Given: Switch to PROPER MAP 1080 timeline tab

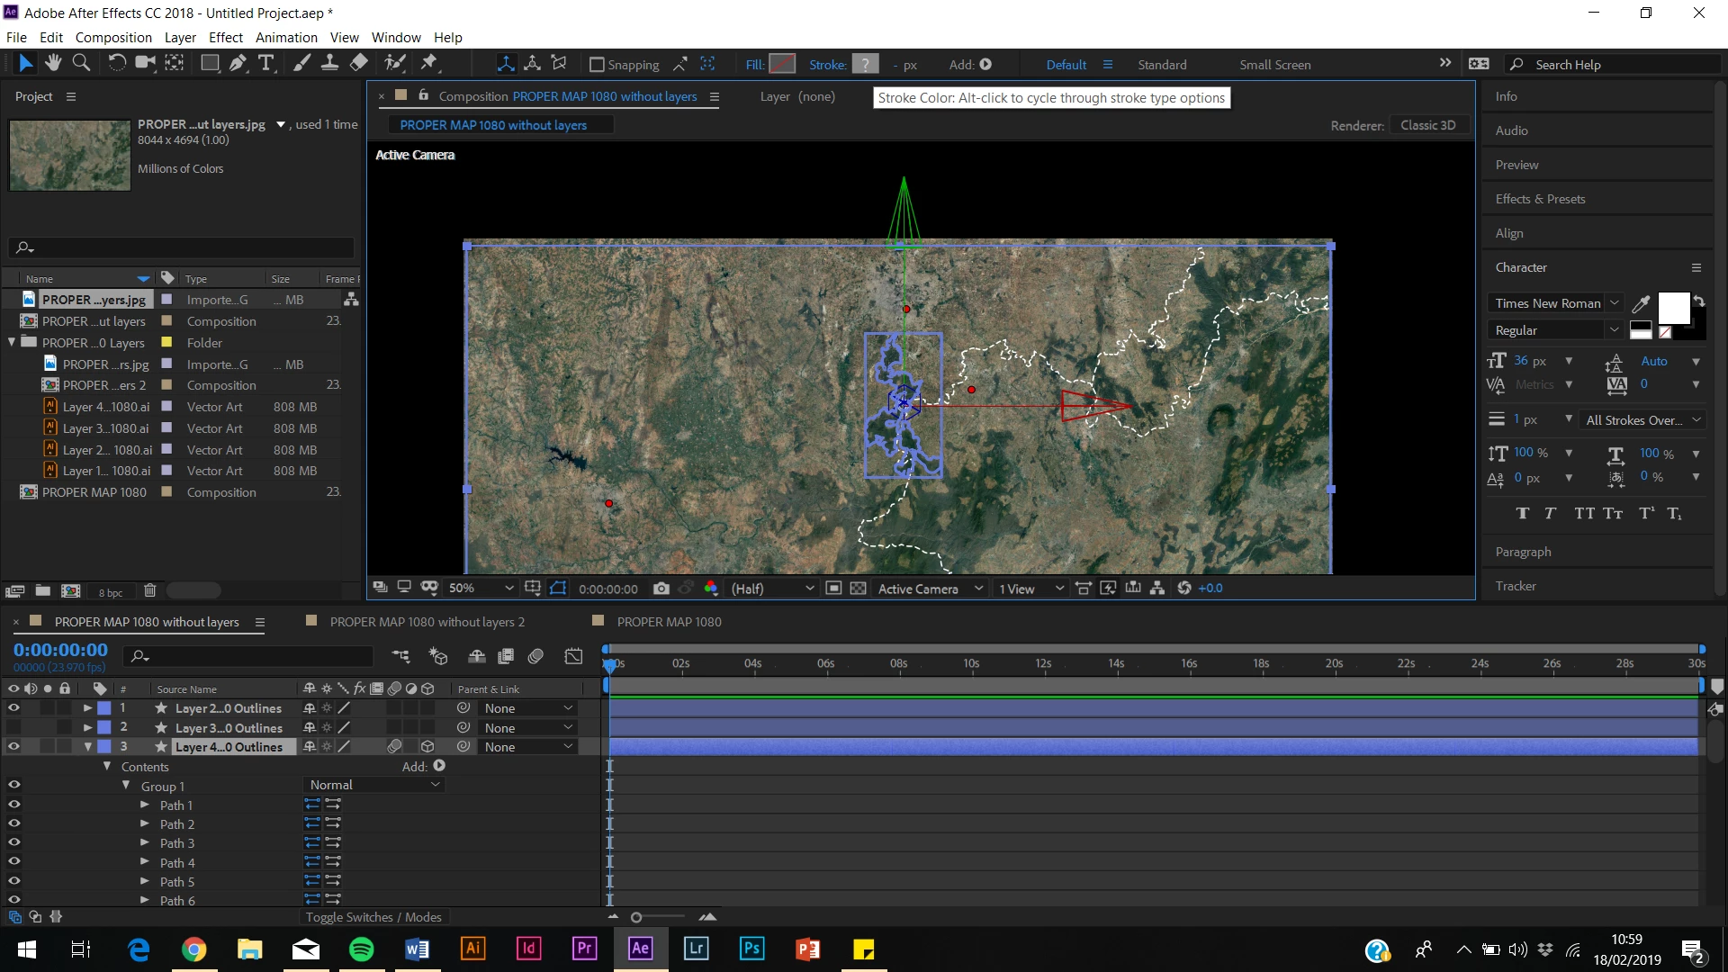Looking at the screenshot, I should click(x=669, y=622).
